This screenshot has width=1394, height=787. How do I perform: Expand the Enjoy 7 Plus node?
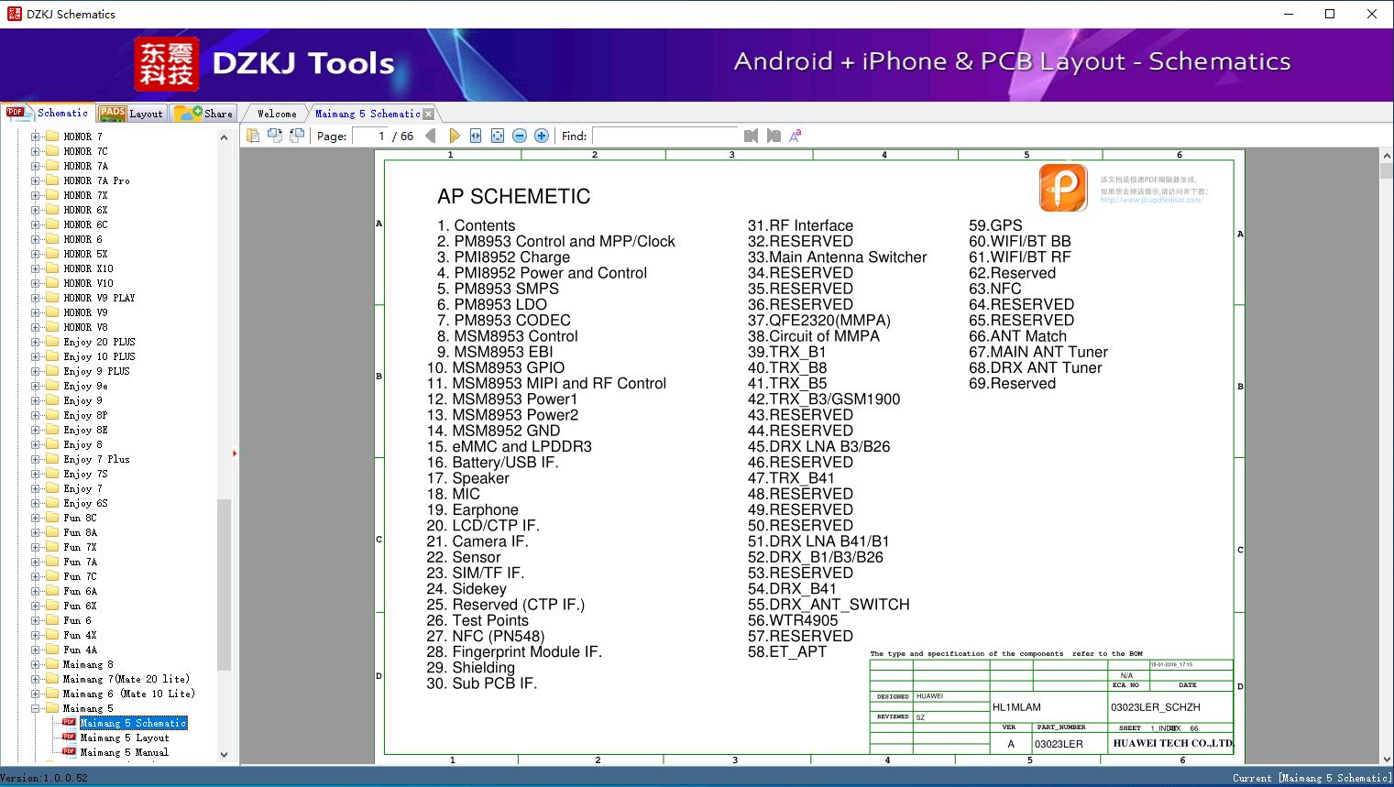tap(36, 459)
